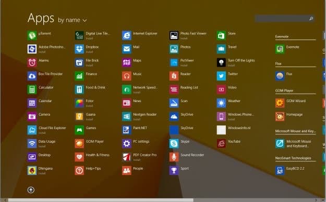
Task: Open the Store app icon
Action: (x=221, y=35)
